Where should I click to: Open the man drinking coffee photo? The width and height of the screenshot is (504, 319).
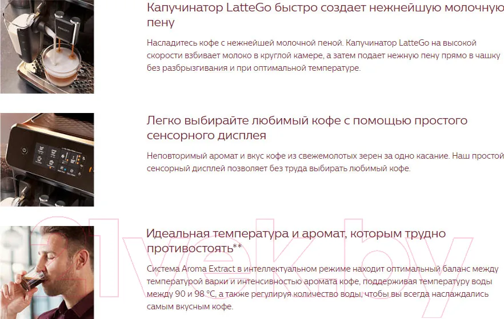tap(47, 272)
